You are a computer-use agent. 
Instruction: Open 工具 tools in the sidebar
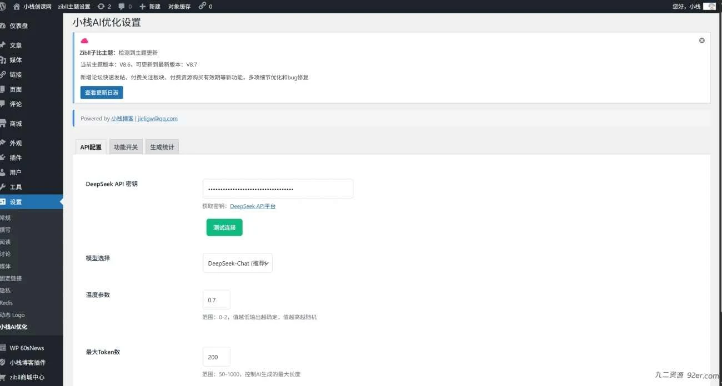31,187
